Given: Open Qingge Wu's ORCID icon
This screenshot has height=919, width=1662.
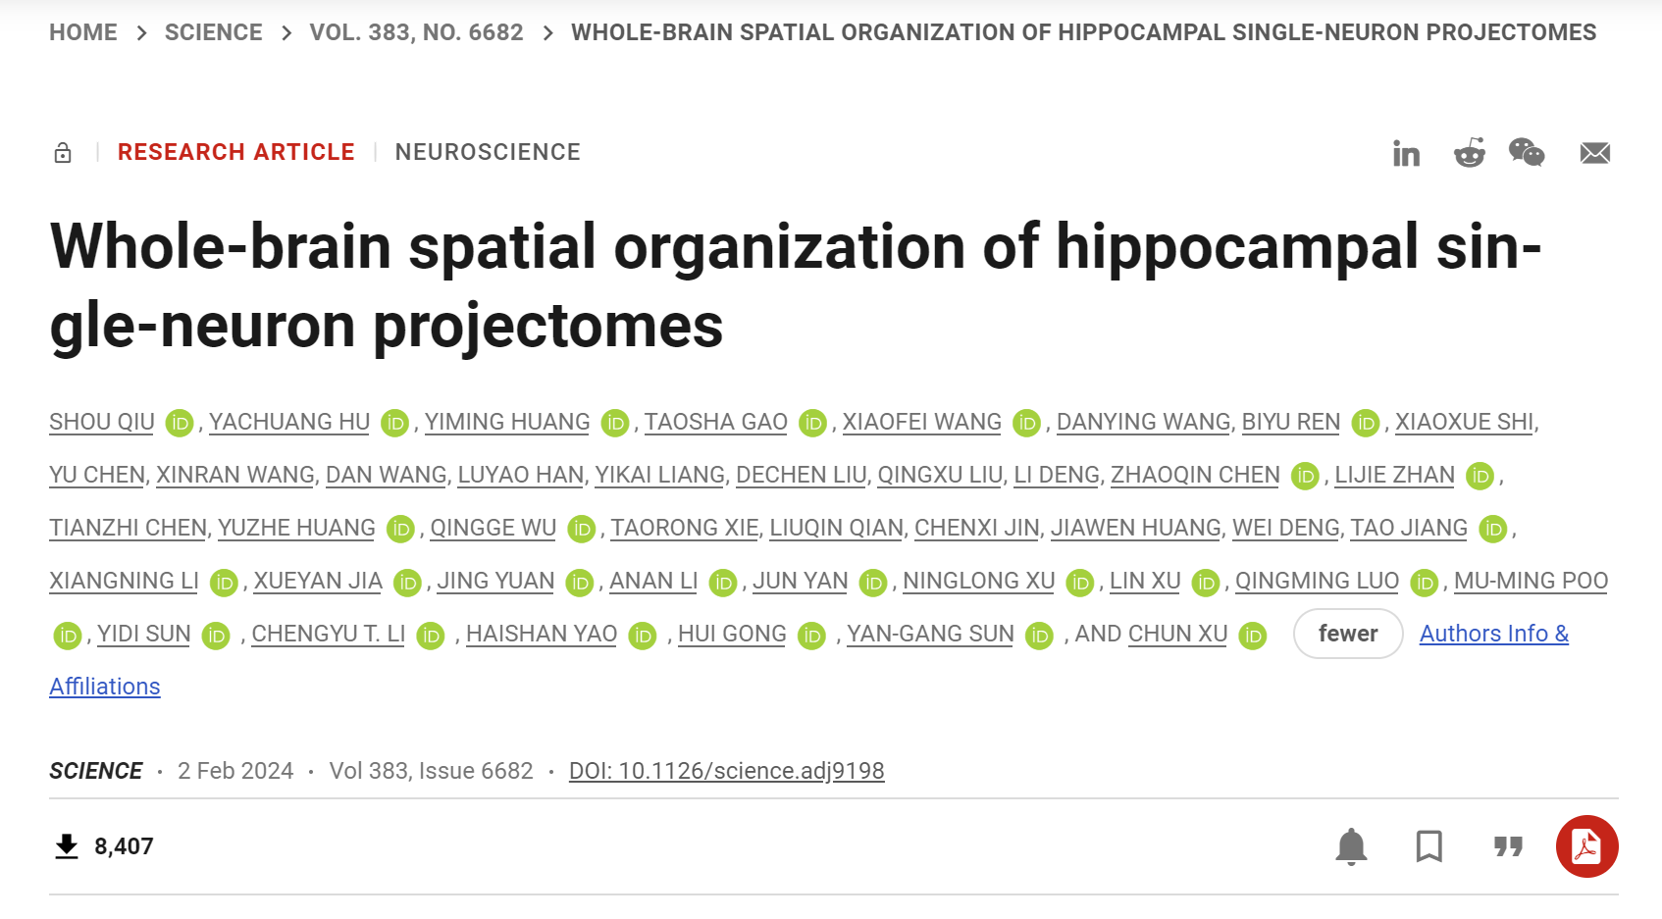Looking at the screenshot, I should coord(582,529).
